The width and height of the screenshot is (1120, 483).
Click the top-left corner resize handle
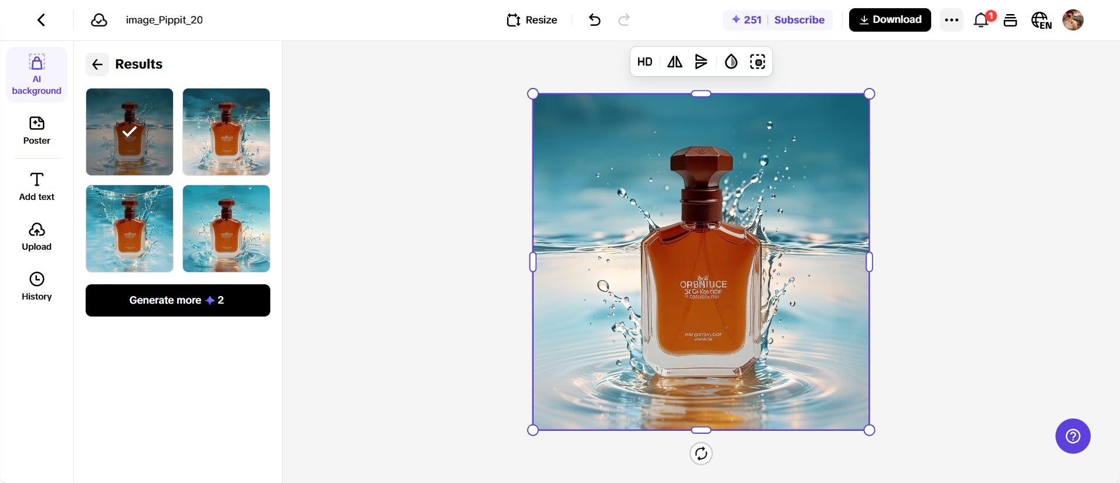(533, 94)
